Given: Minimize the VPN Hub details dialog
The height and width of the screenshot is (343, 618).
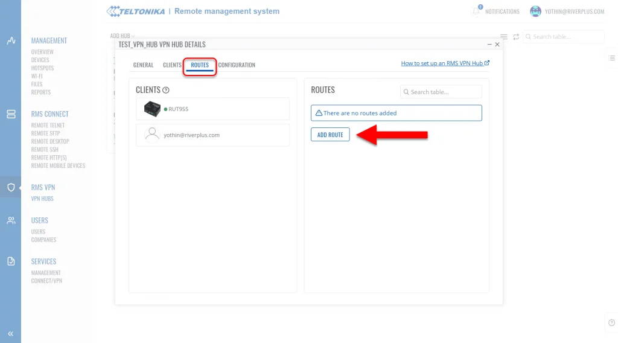Looking at the screenshot, I should tap(489, 45).
